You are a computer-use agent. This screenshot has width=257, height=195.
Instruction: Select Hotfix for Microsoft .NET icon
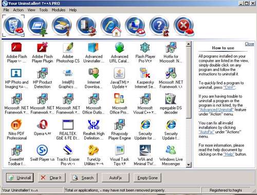pos(171,47)
